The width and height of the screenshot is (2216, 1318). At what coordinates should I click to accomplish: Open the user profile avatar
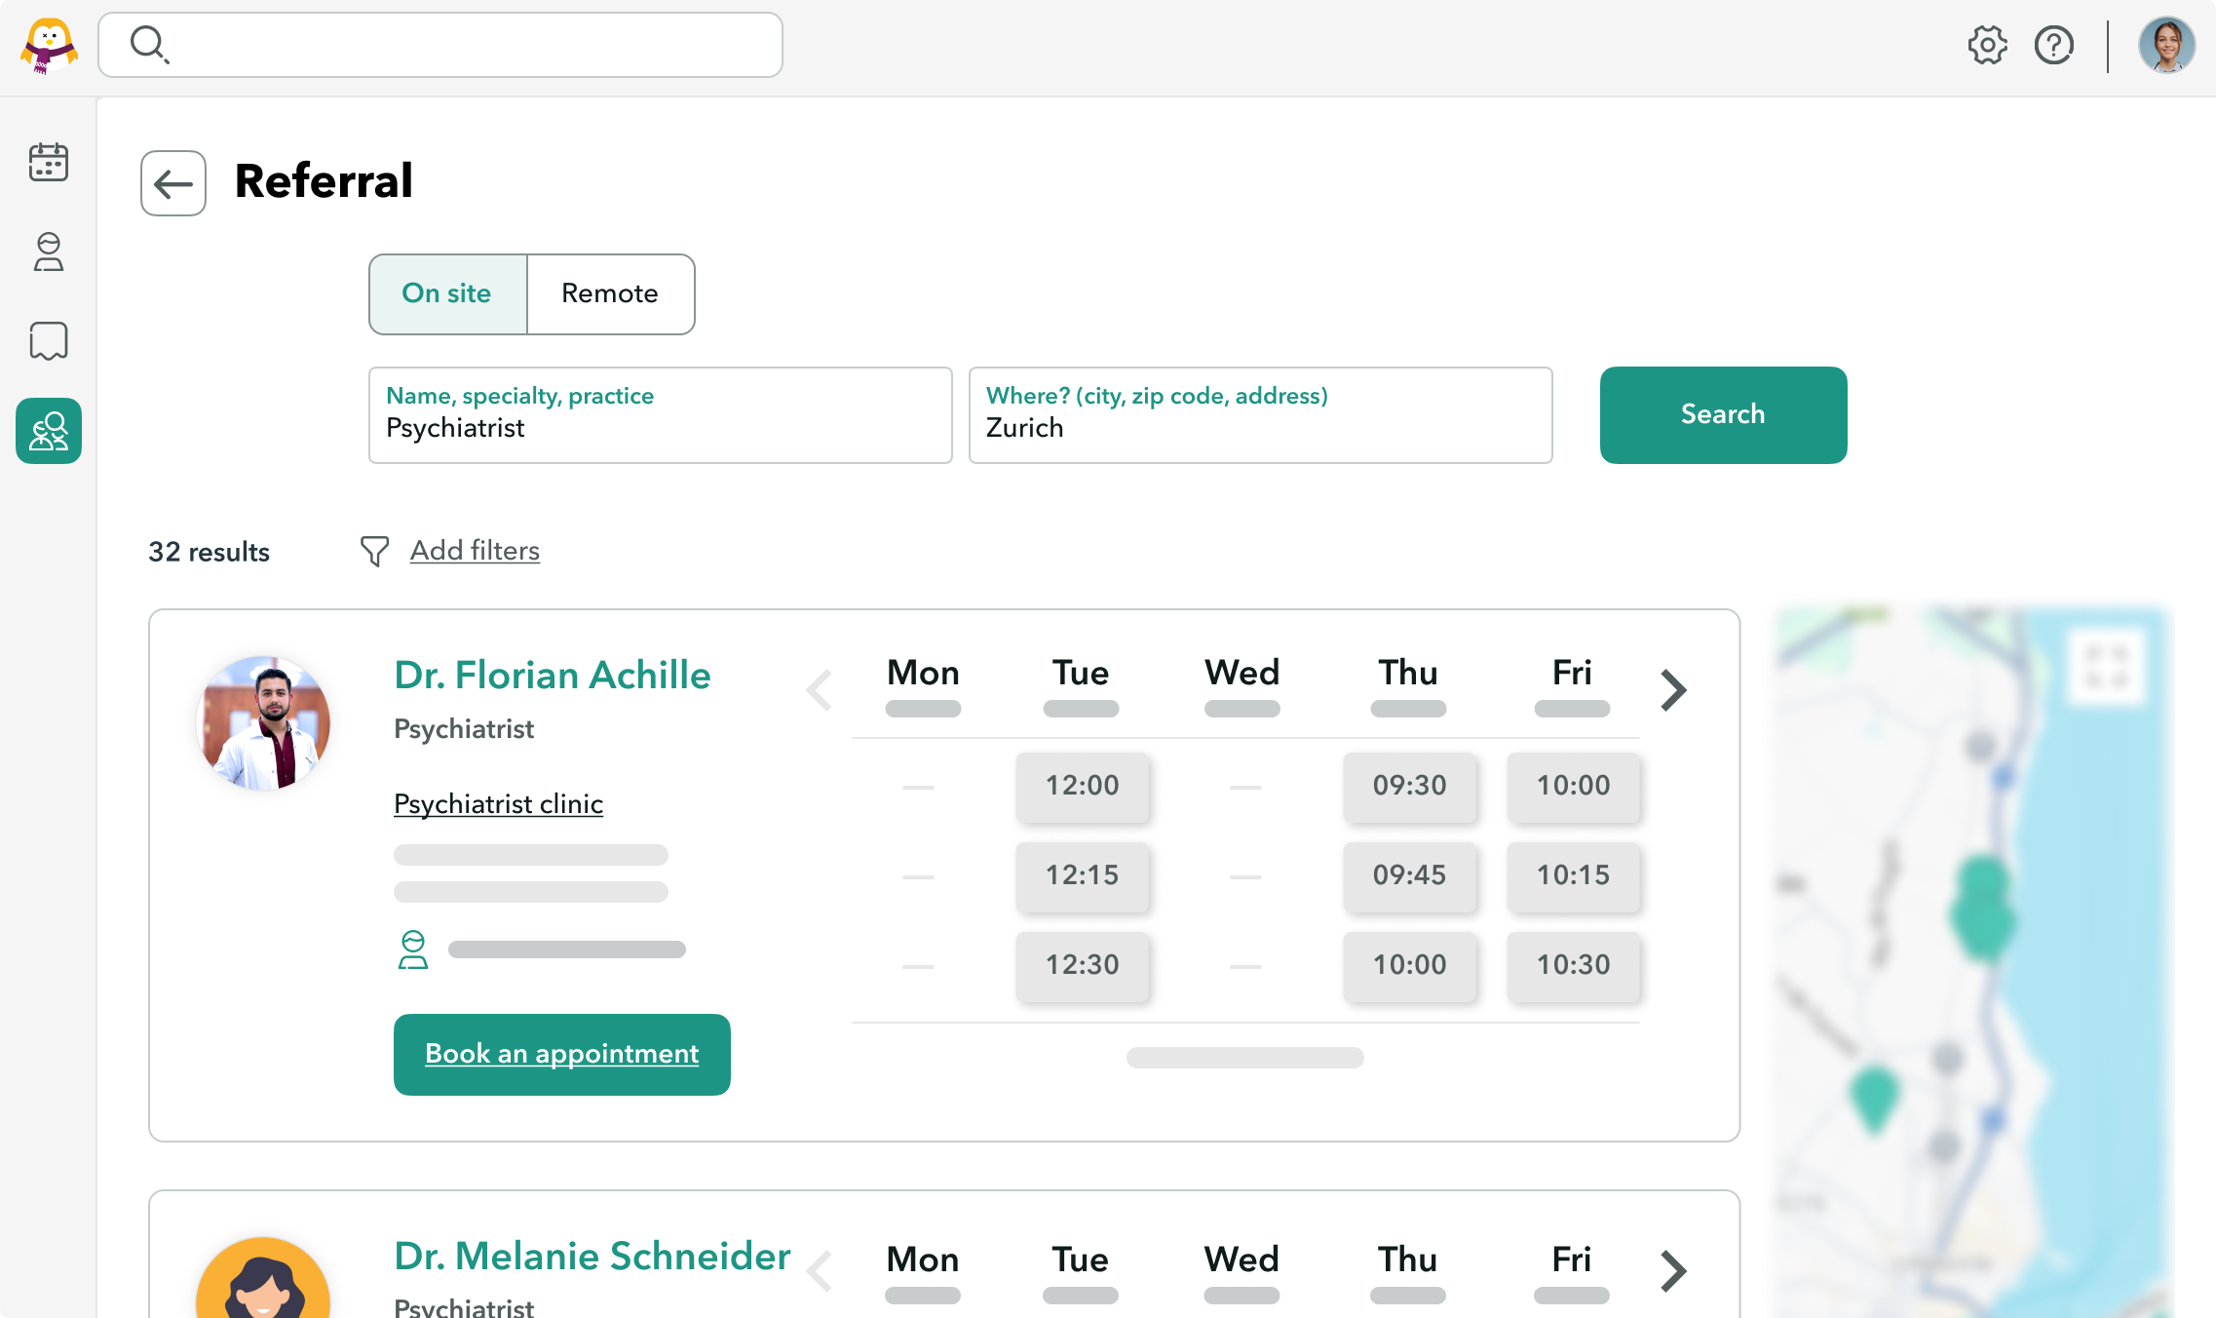point(2166,45)
